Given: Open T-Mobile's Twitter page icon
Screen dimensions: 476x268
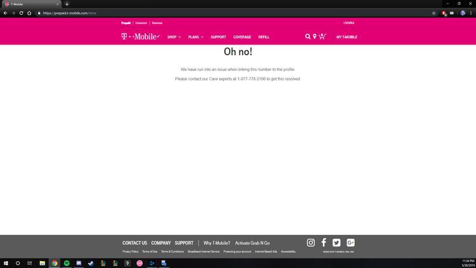Looking at the screenshot, I should click(336, 243).
